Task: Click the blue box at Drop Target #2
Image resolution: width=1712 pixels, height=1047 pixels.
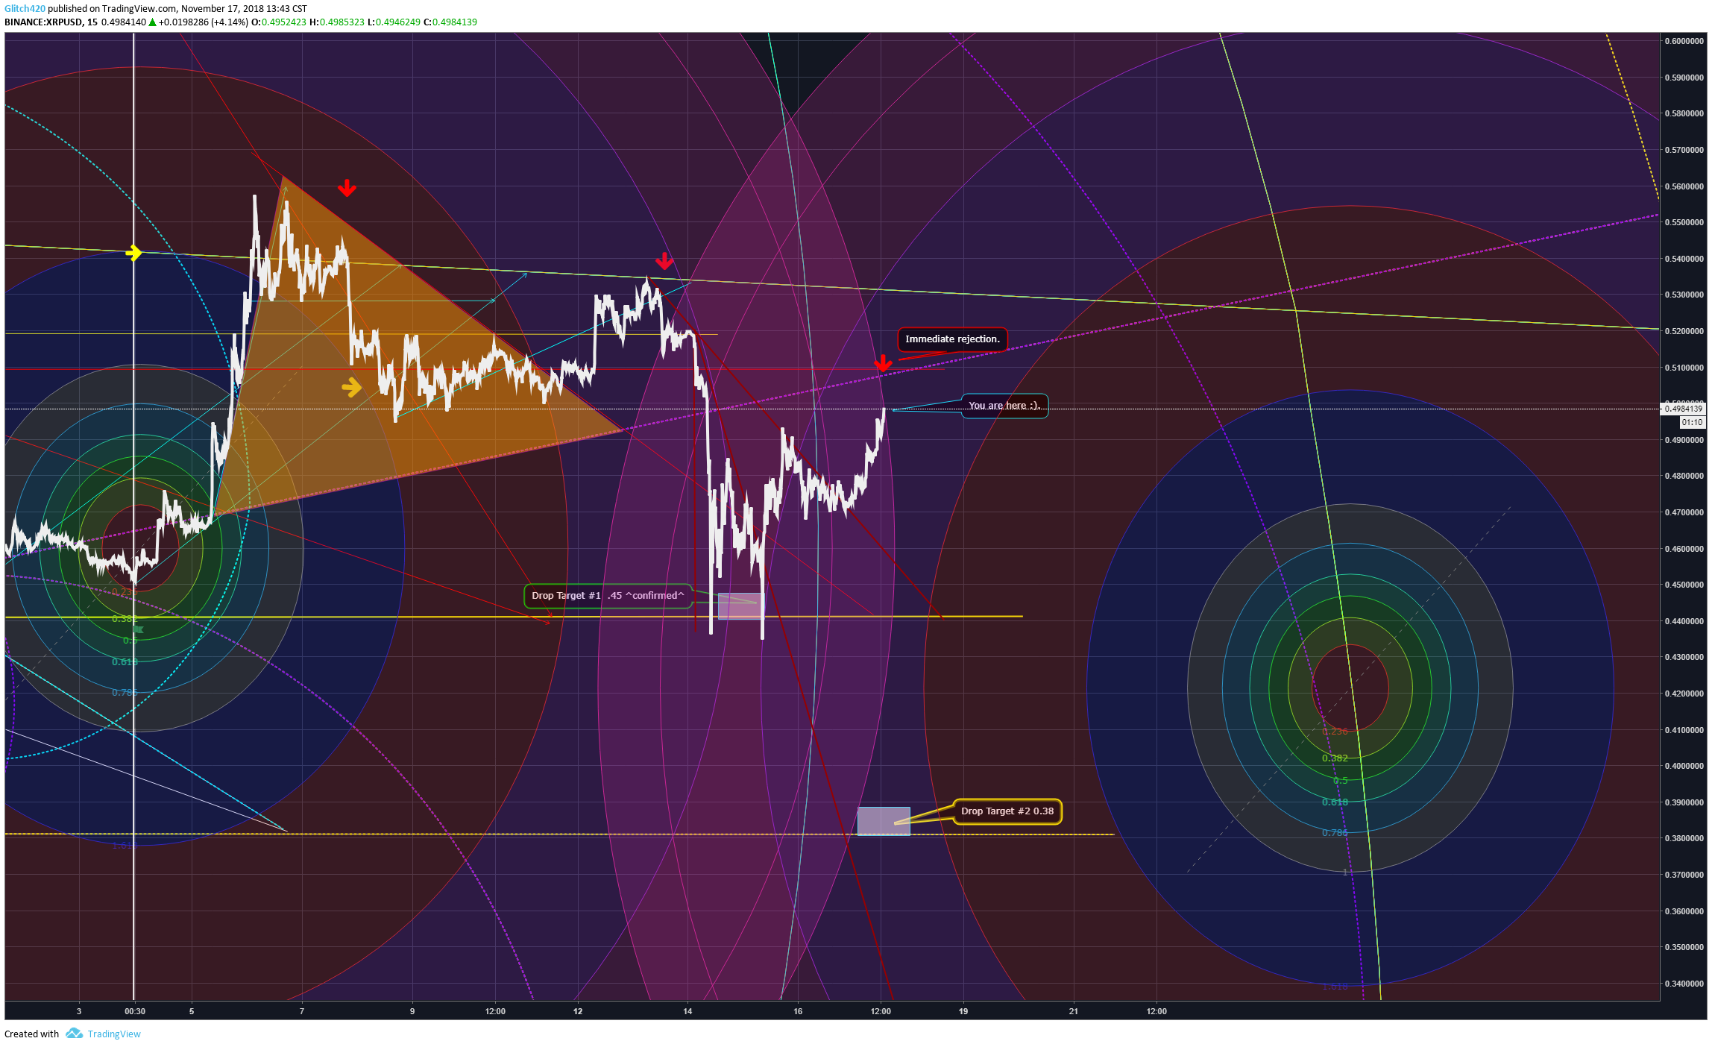Action: (884, 821)
